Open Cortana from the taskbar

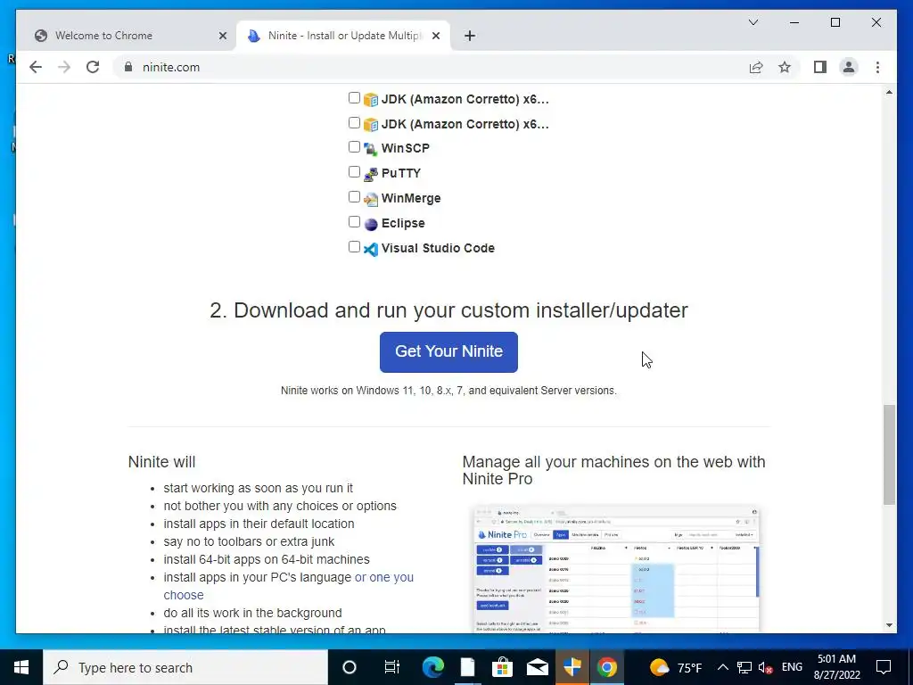click(350, 667)
